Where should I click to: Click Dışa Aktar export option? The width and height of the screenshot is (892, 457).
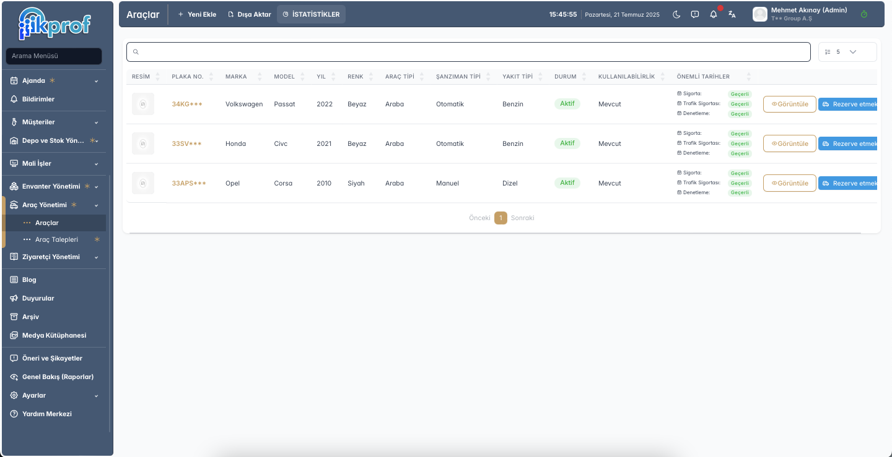250,14
